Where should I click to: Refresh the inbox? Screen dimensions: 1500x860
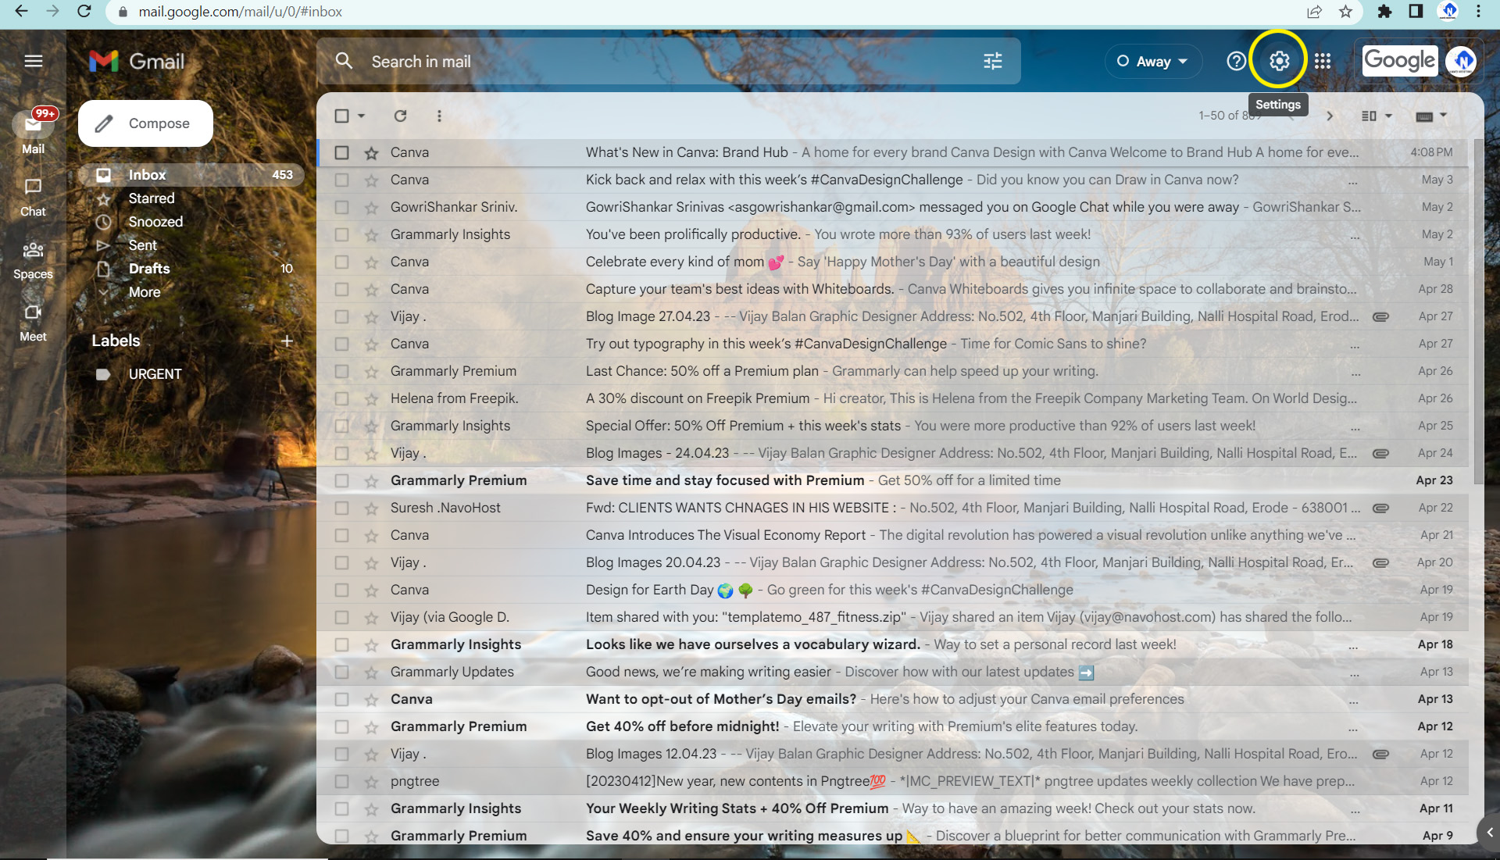(400, 116)
